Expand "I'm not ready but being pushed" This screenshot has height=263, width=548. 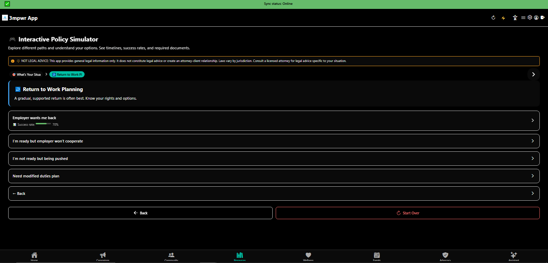274,159
